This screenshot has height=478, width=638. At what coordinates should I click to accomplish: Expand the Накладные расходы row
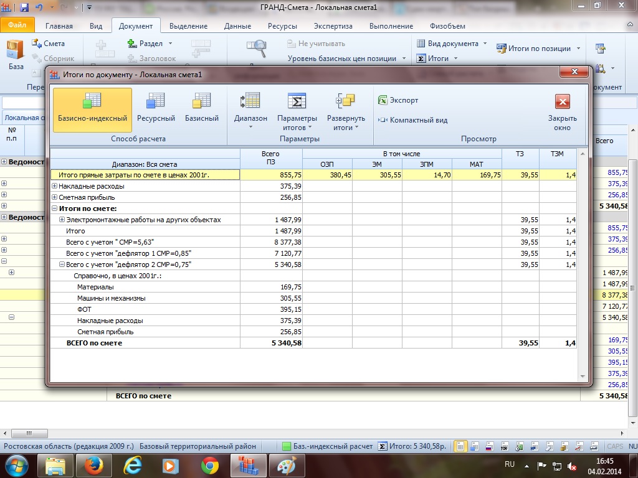[x=54, y=186]
